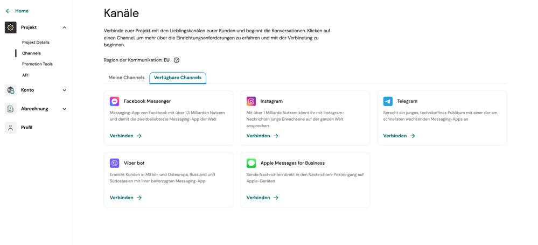Open Promotion Tools in sidebar
The width and height of the screenshot is (538, 245).
pyautogui.click(x=37, y=64)
